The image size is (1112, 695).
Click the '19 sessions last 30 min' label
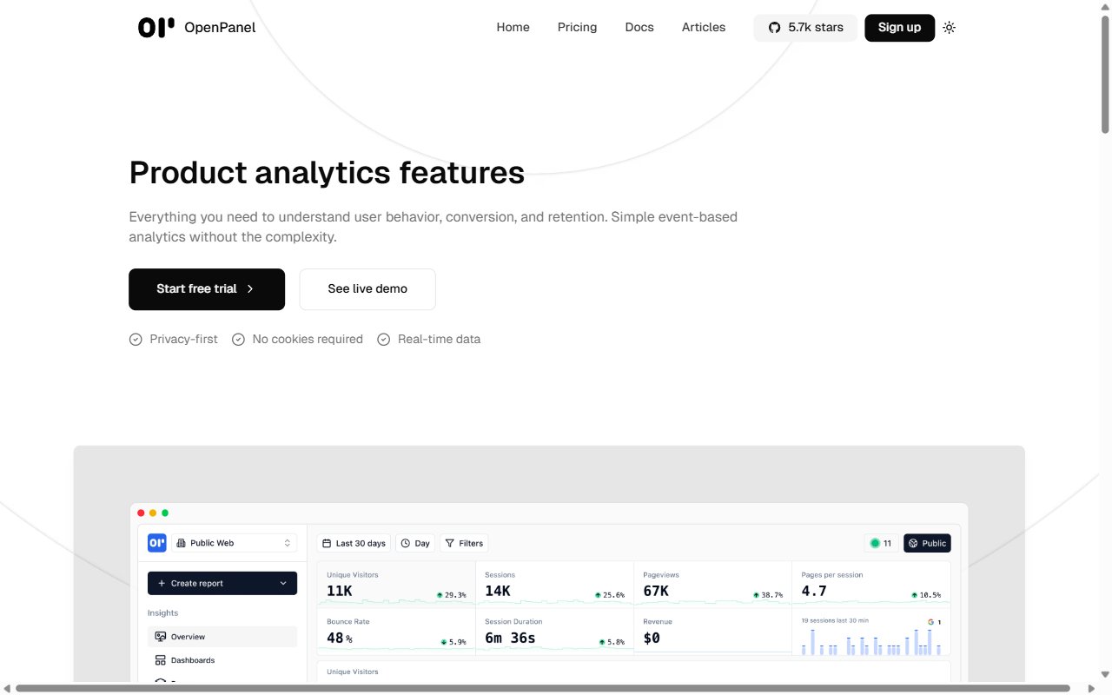point(835,620)
